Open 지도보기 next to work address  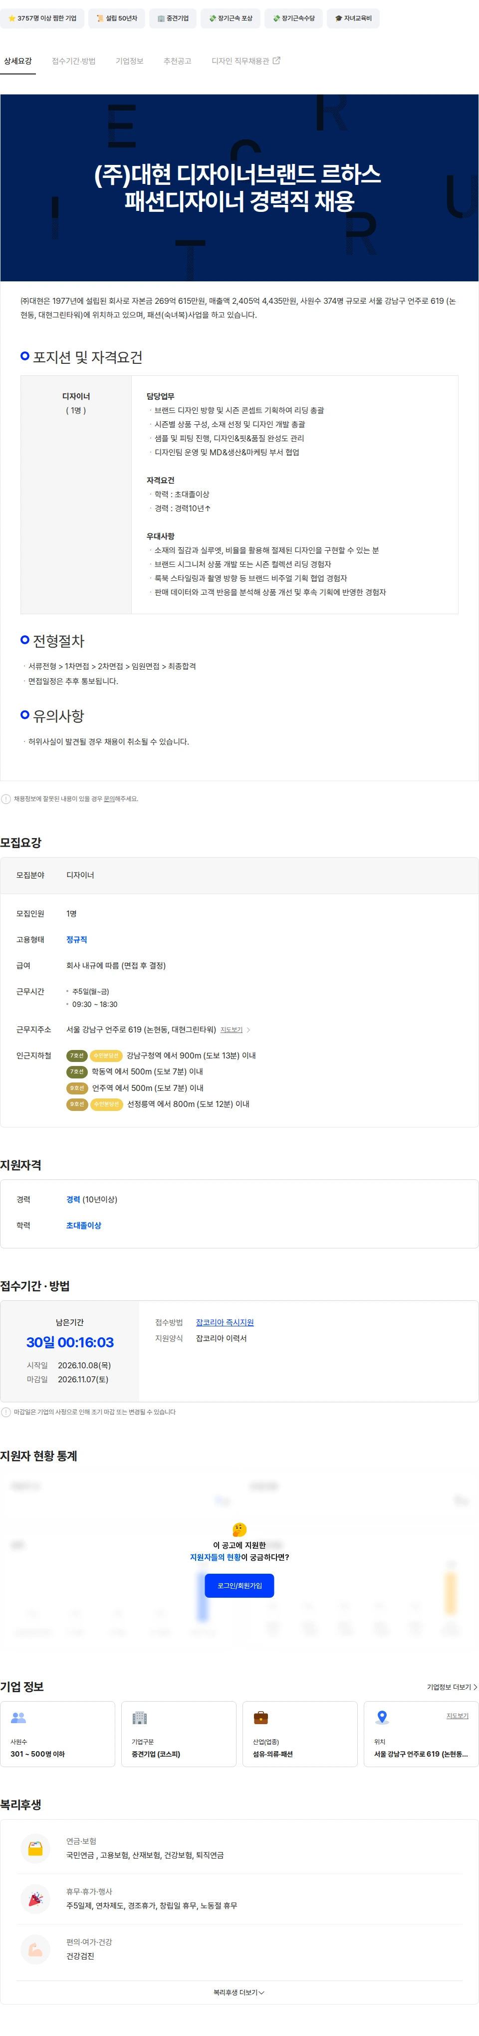click(x=231, y=1030)
